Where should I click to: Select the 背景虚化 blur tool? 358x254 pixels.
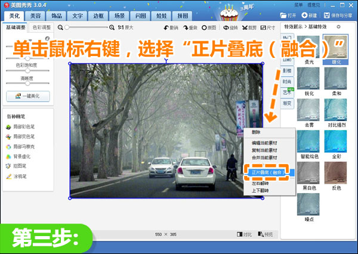(18, 157)
